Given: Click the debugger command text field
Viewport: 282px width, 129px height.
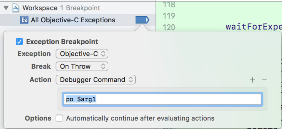Looking at the screenshot, I should pos(162,99).
